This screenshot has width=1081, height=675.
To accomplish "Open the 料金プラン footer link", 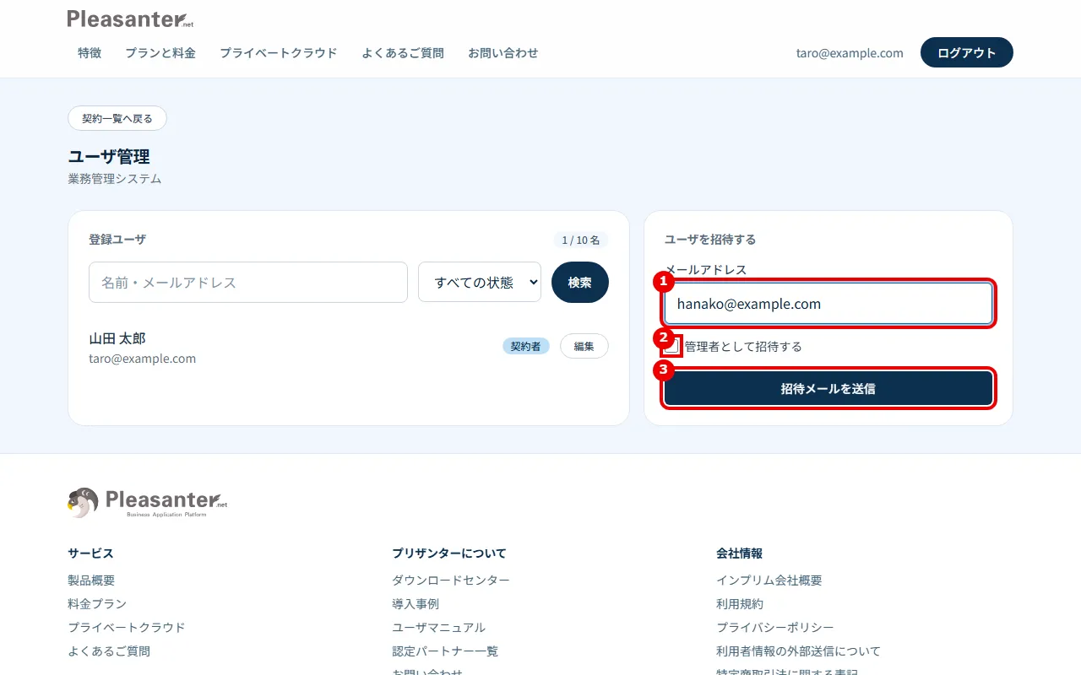I will [x=97, y=604].
